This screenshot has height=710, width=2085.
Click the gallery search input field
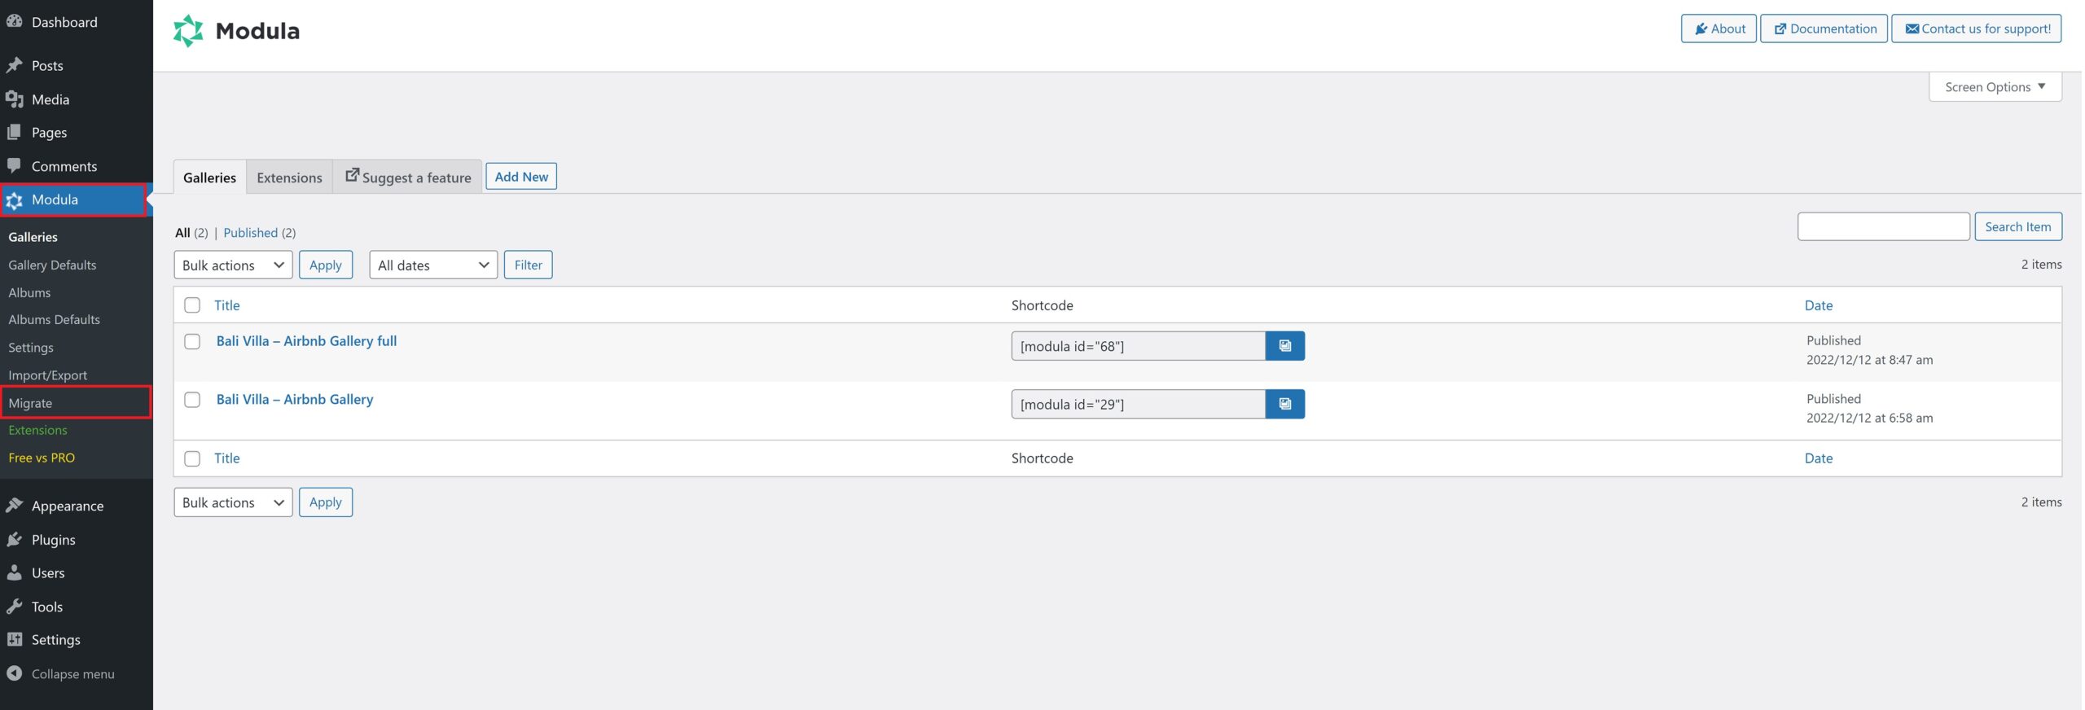pyautogui.click(x=1882, y=227)
